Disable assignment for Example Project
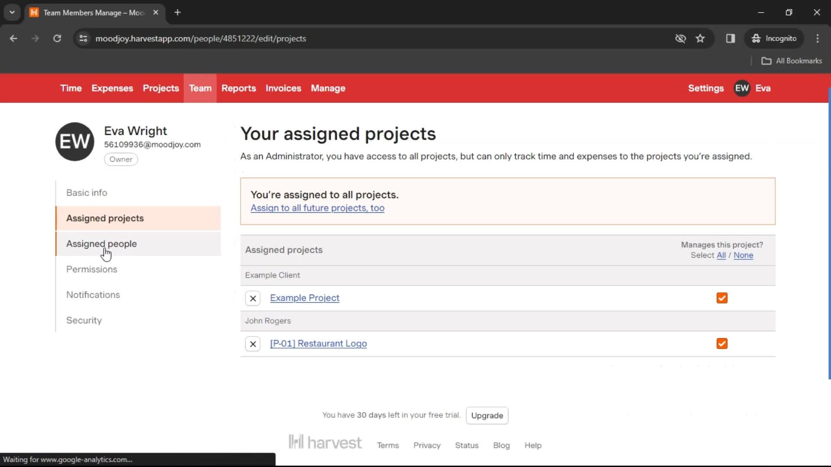This screenshot has height=467, width=831. pyautogui.click(x=253, y=297)
